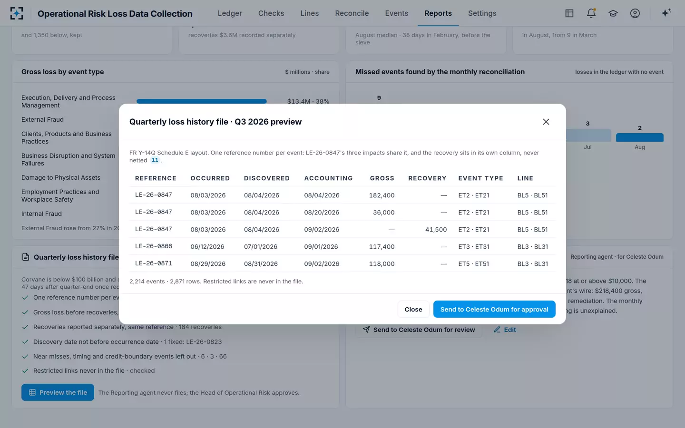
Task: Click accounting date 08/20/2026
Action: [x=322, y=213]
